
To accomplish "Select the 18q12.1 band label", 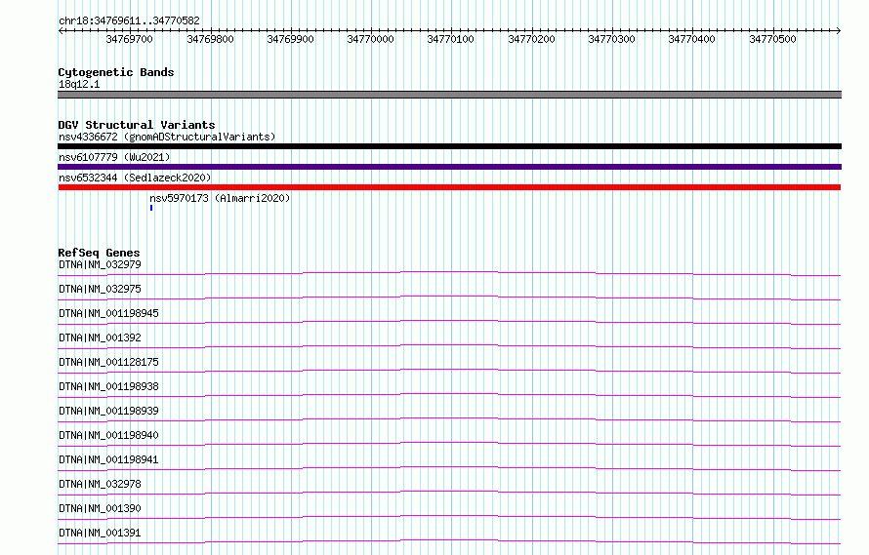I will pyautogui.click(x=79, y=84).
